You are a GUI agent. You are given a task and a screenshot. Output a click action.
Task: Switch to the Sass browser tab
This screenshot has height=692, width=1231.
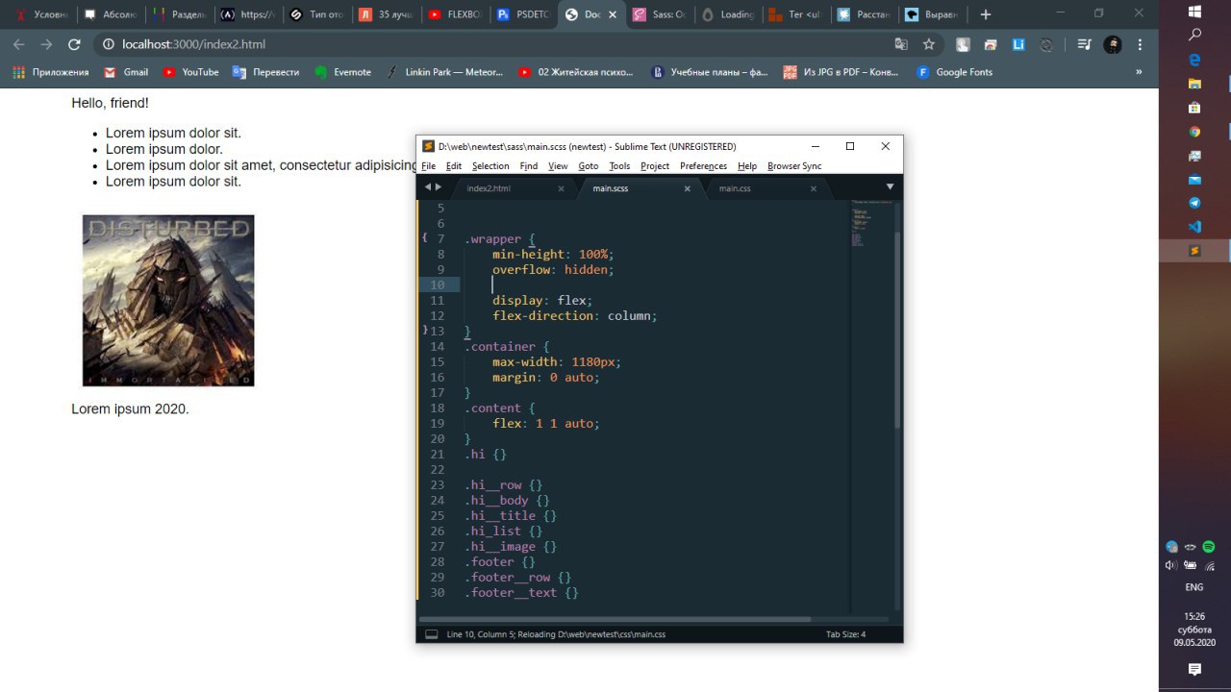659,14
